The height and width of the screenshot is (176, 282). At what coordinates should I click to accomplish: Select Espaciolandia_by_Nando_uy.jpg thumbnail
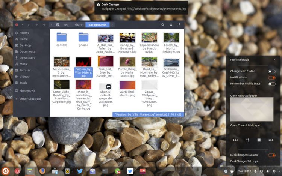[x=149, y=37]
